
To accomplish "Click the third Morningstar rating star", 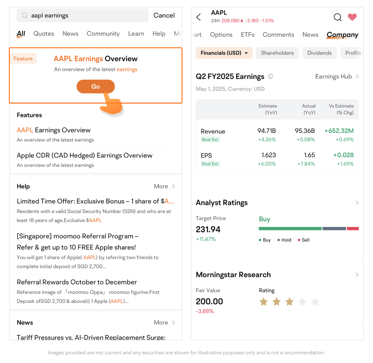I will pyautogui.click(x=289, y=302).
